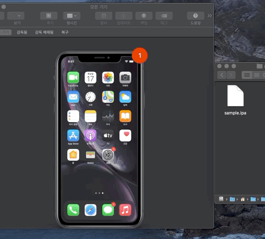Viewport: 265px width, 239px height.
Task: Click Notes app icon on iPhone
Action: 90,116
